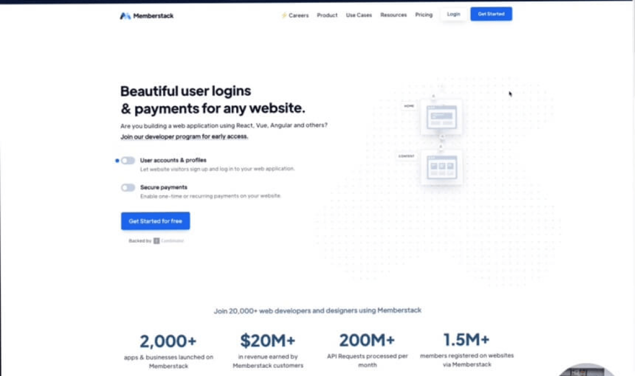The image size is (635, 376).
Task: Click the 'Beautiful user logins' headline
Action: point(185,91)
